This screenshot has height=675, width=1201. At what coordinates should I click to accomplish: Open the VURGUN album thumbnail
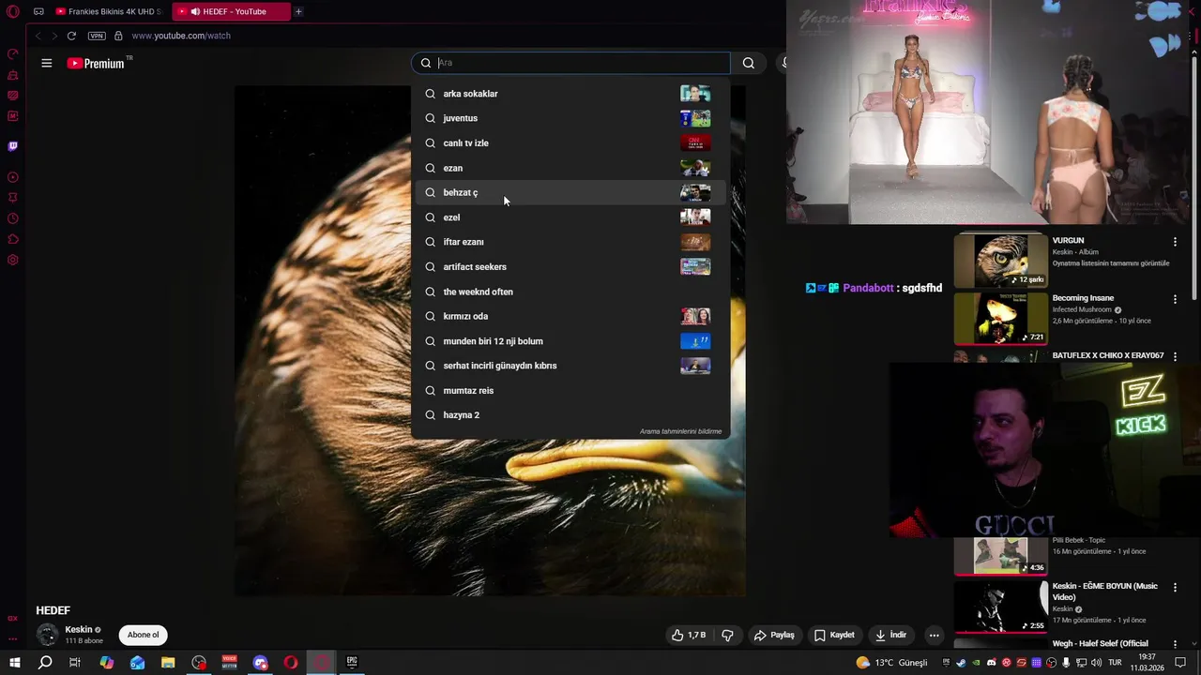click(x=1001, y=261)
